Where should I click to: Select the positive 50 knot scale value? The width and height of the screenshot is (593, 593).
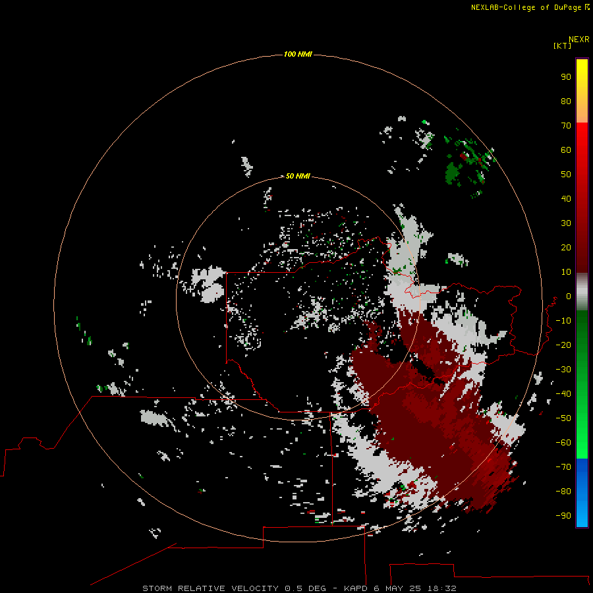click(x=566, y=175)
